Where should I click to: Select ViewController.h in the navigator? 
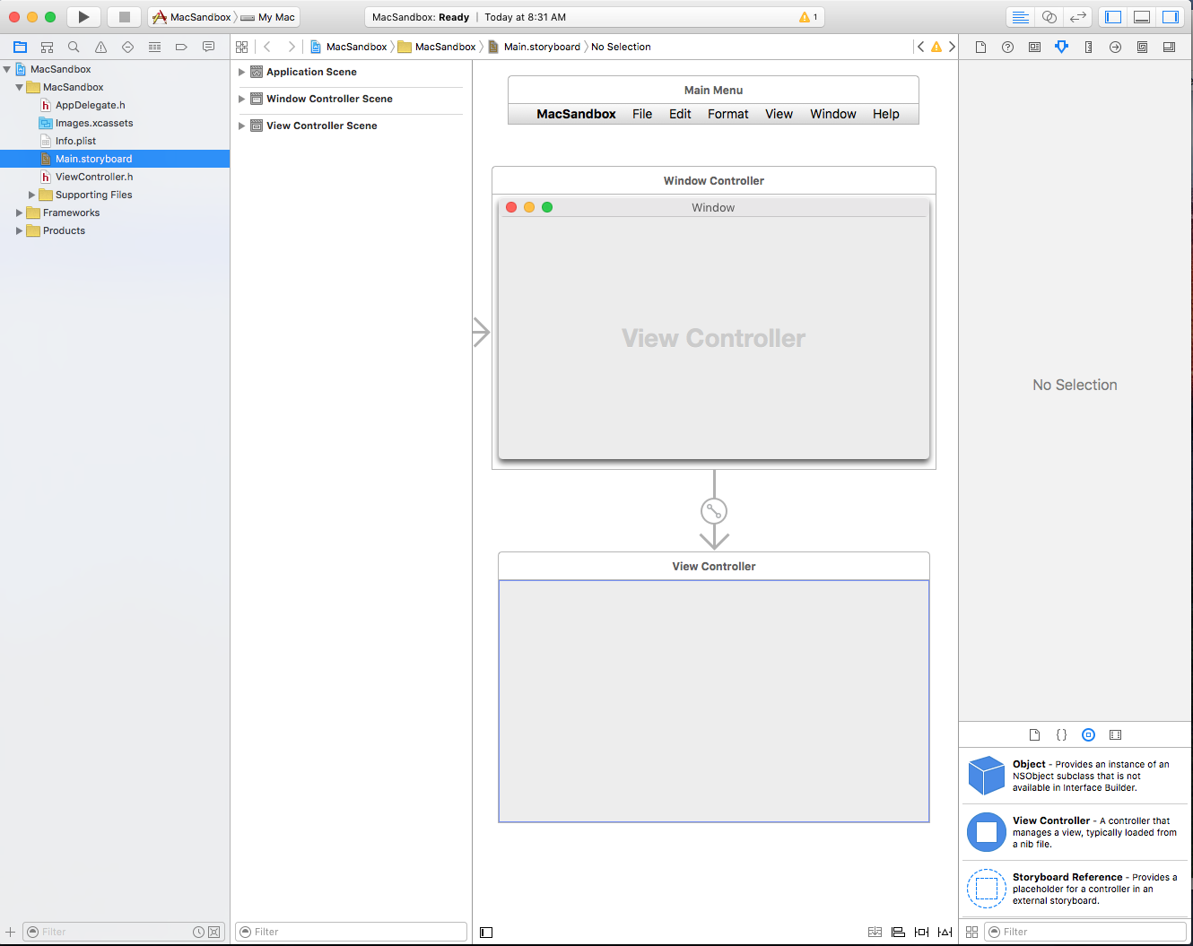94,177
